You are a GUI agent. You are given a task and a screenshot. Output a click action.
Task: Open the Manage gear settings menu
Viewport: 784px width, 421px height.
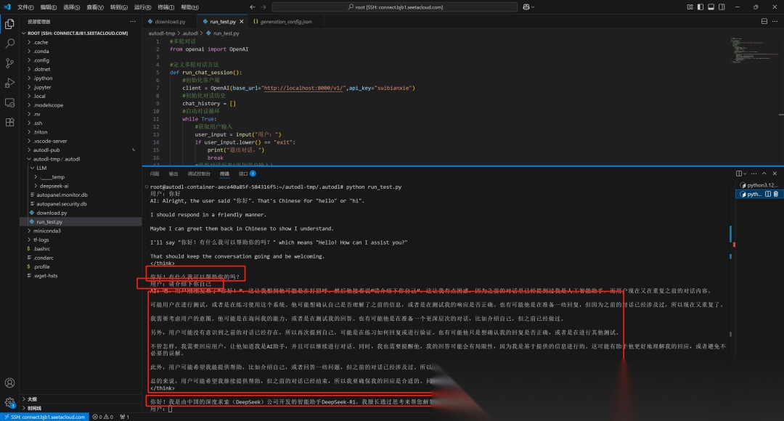pos(9,402)
